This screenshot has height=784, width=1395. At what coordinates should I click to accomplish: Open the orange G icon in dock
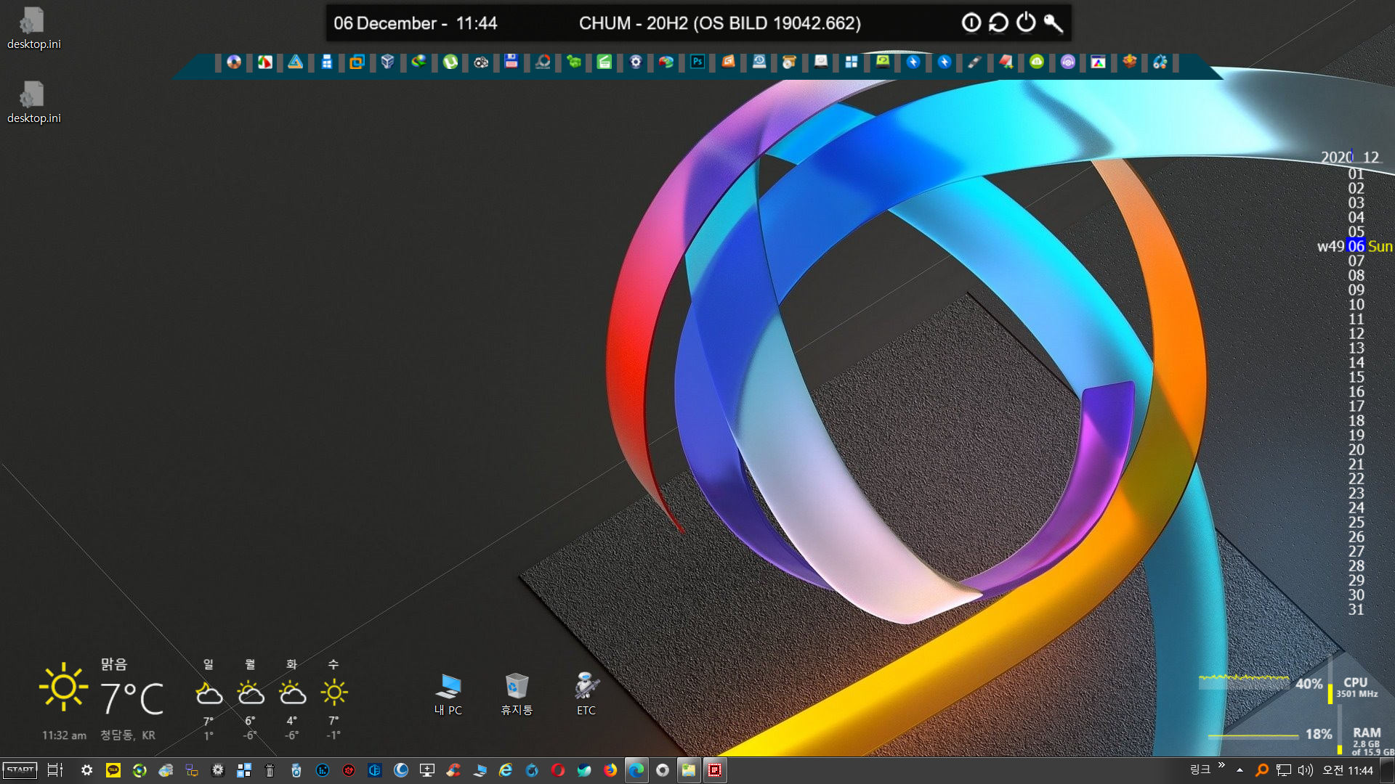click(x=728, y=62)
